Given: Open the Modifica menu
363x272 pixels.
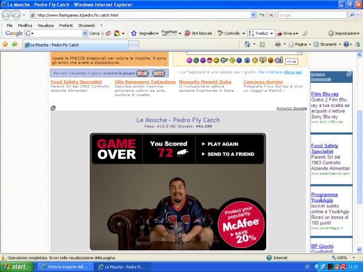Looking at the screenshot, I should pyautogui.click(x=25, y=25).
